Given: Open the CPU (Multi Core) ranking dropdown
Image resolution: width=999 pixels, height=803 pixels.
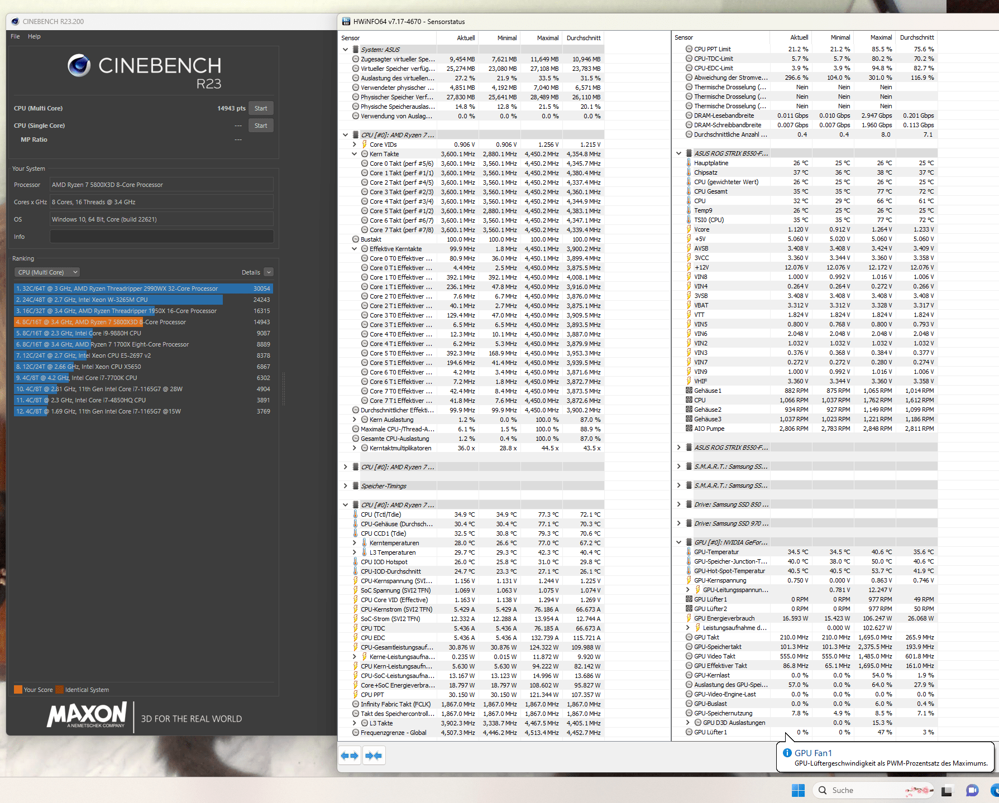Looking at the screenshot, I should coord(47,272).
